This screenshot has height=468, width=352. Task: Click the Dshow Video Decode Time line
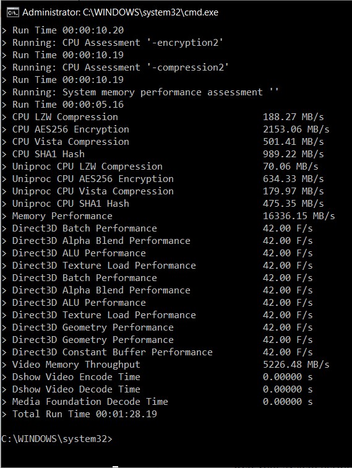157,389
